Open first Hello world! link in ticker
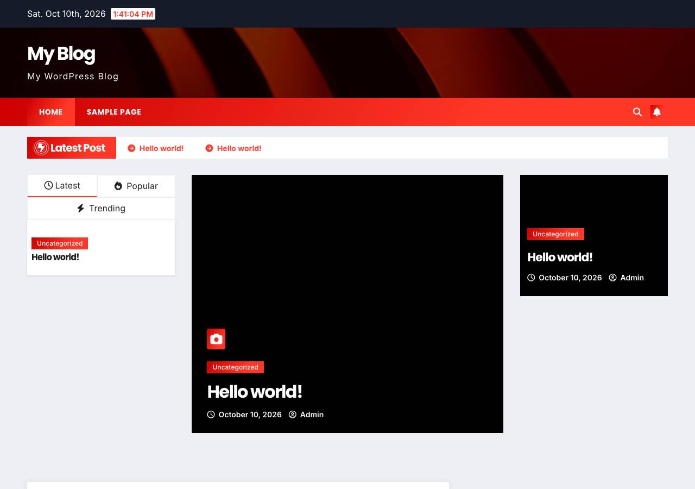 (161, 148)
